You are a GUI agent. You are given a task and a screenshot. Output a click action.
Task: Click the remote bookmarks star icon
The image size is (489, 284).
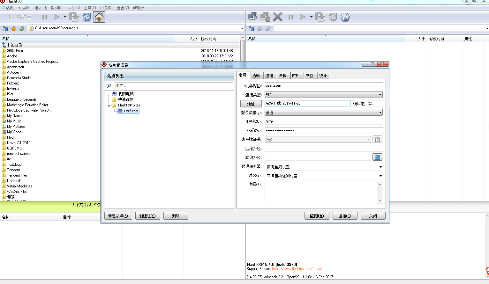coord(260,29)
